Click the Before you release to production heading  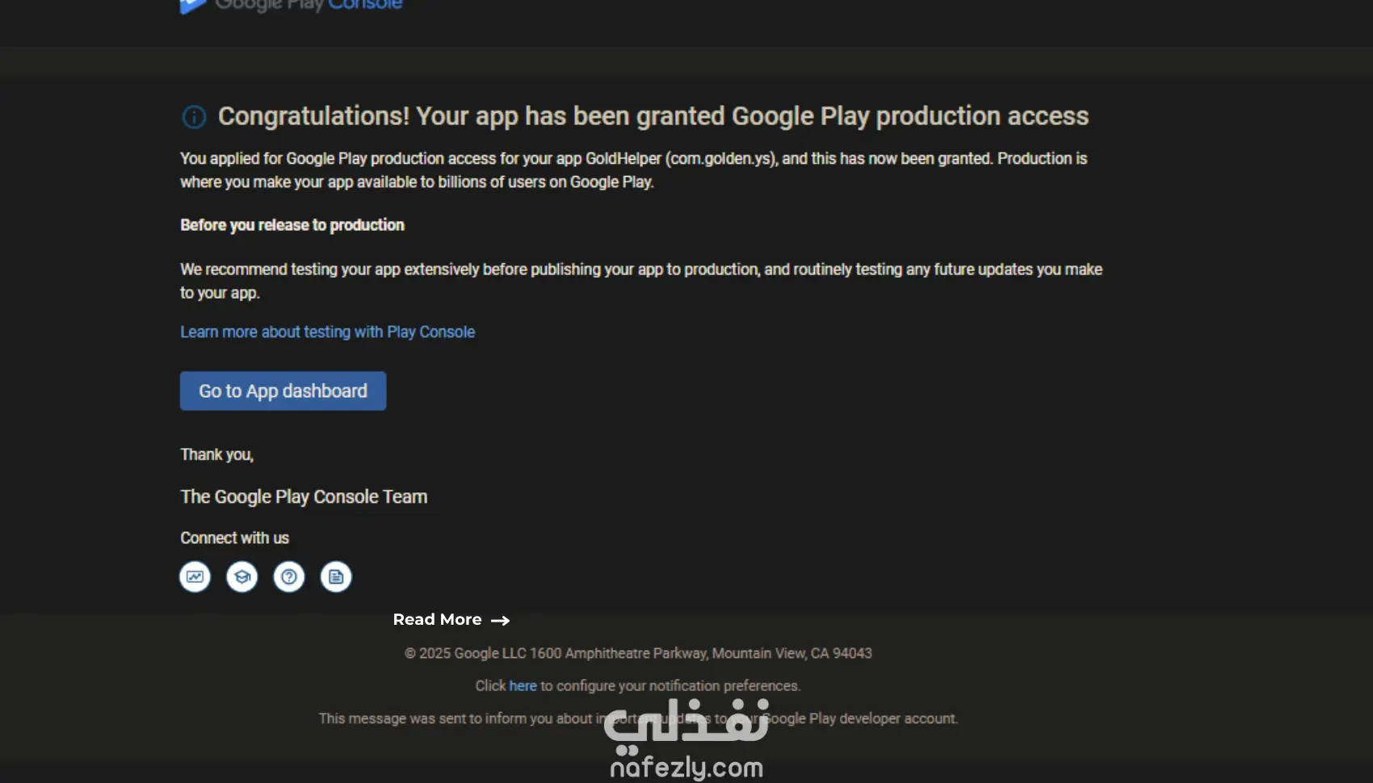292,225
